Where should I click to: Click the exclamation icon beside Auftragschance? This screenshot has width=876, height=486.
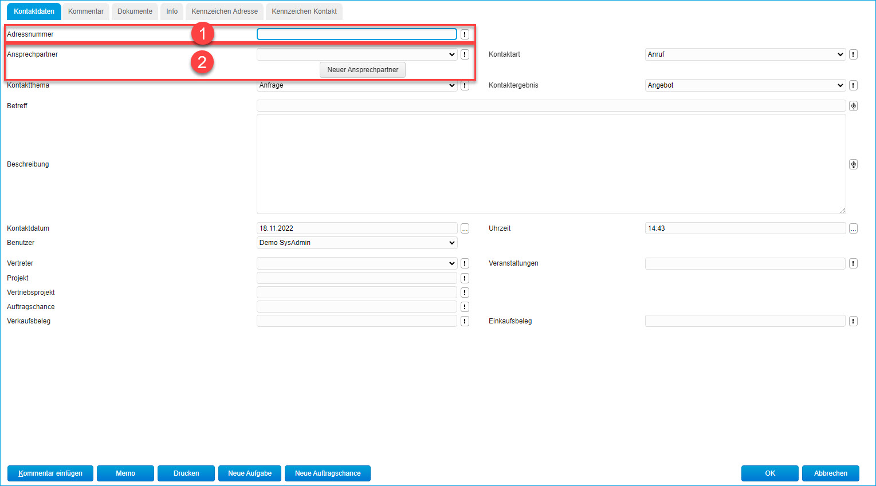pos(465,307)
